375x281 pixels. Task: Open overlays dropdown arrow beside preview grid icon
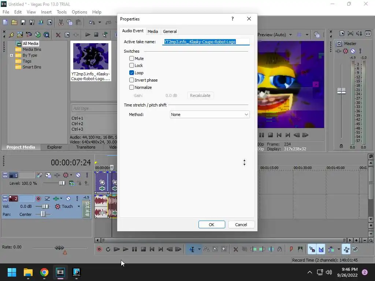coord(307,35)
